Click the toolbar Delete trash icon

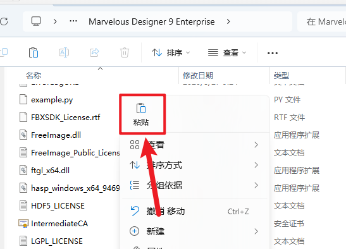tap(125, 52)
